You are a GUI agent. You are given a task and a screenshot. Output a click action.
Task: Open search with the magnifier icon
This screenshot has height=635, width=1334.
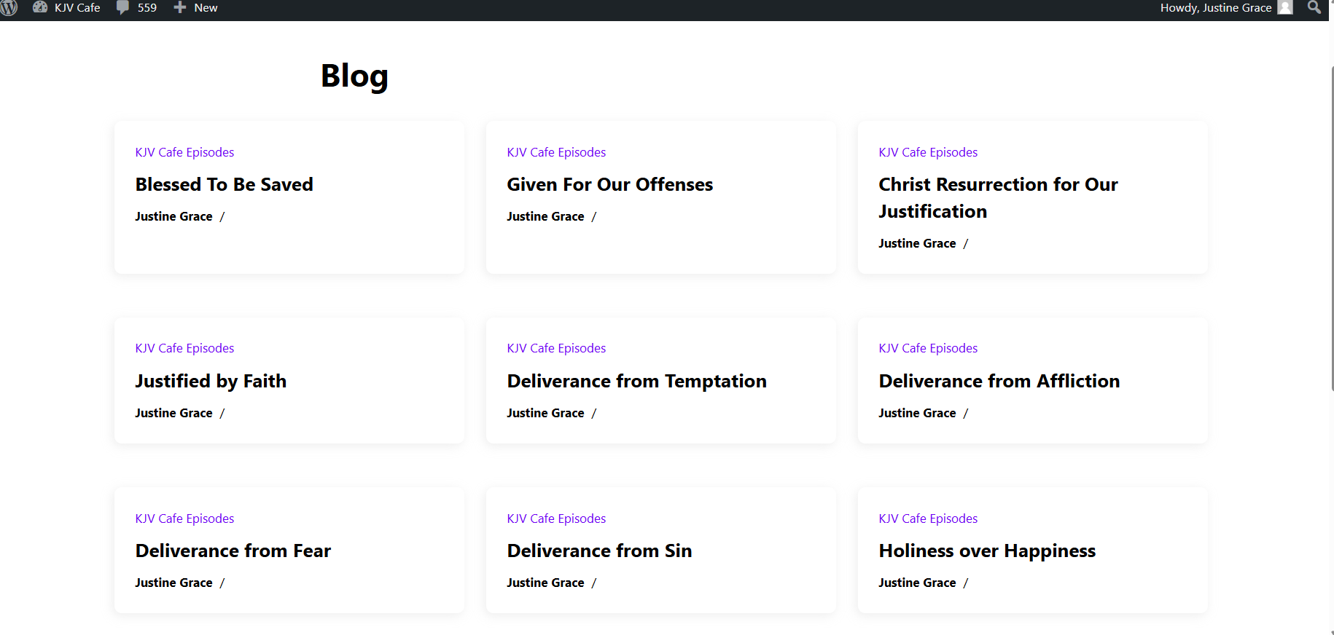point(1314,7)
